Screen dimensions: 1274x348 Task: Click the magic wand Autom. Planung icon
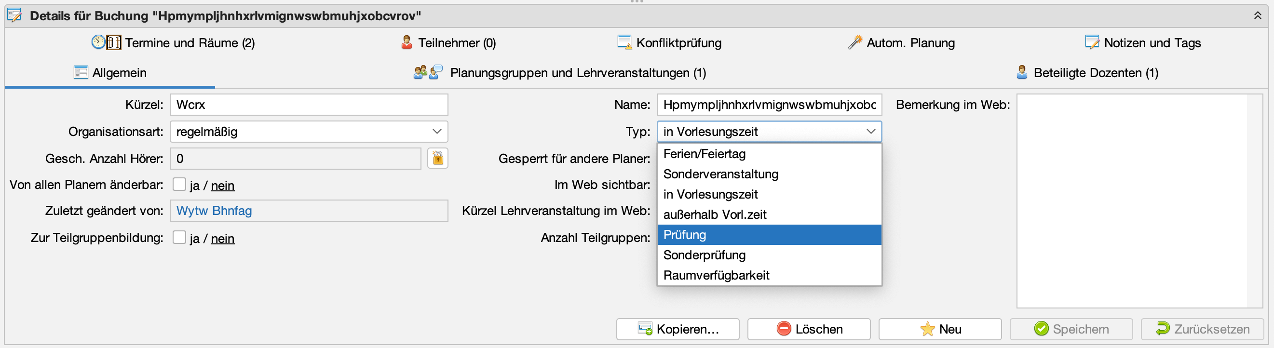tap(855, 42)
